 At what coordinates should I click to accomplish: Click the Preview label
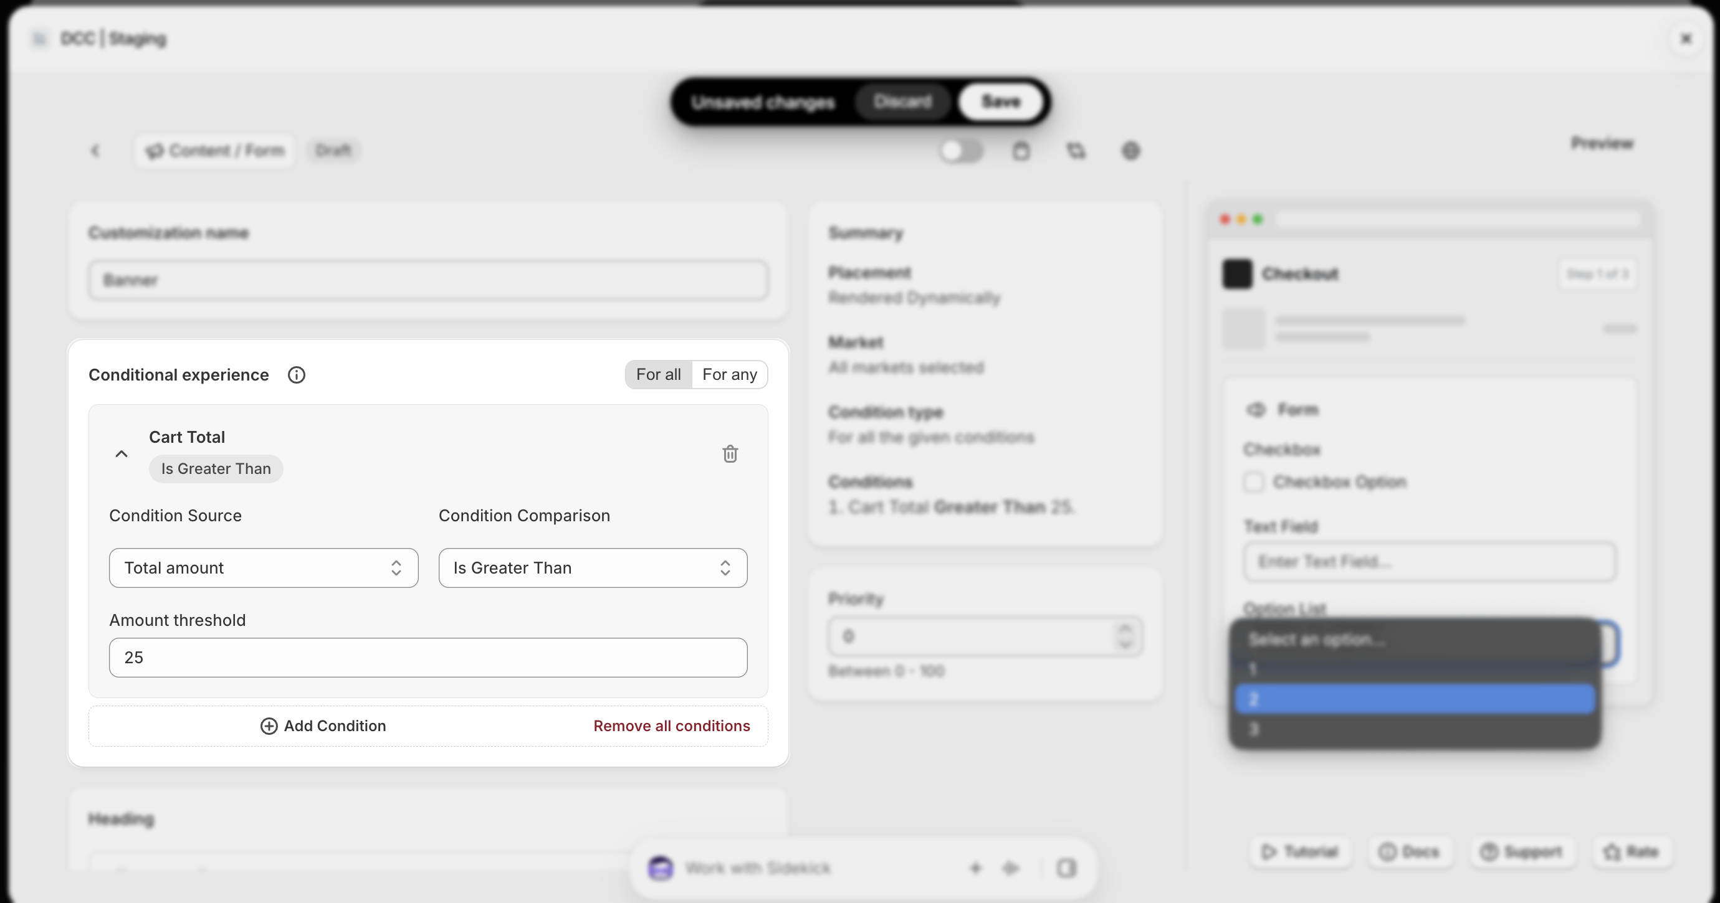point(1602,143)
